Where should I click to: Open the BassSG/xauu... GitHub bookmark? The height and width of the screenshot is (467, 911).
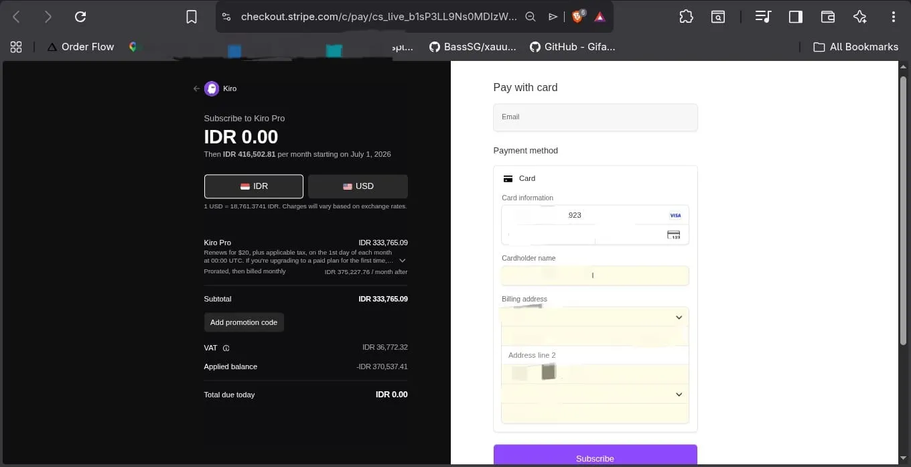point(473,47)
